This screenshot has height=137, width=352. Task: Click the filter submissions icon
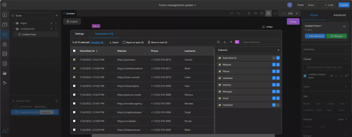point(231,42)
